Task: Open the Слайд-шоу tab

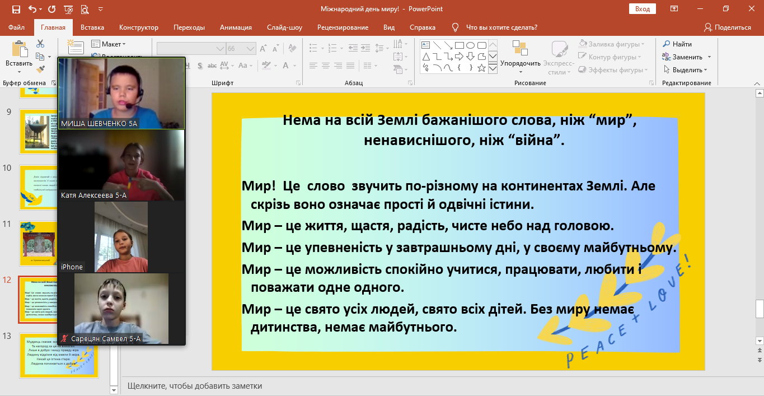Action: 285,27
